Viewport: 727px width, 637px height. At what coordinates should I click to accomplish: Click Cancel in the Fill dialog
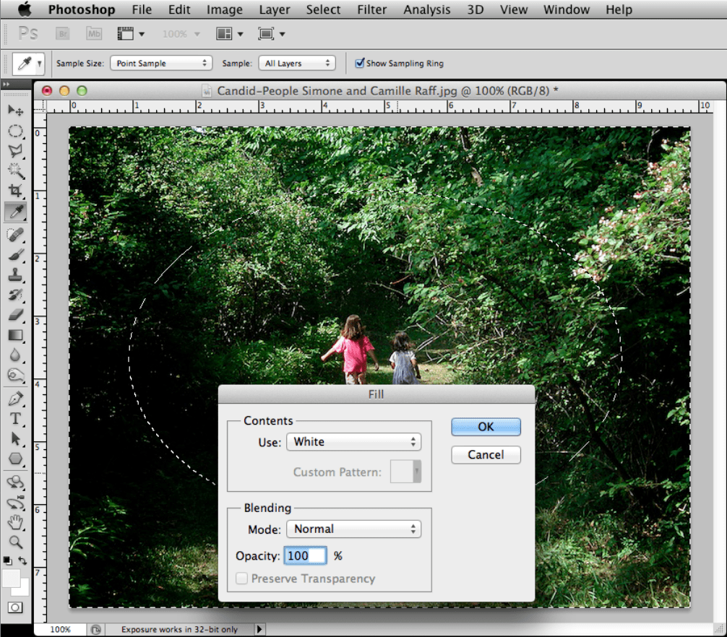pos(486,454)
